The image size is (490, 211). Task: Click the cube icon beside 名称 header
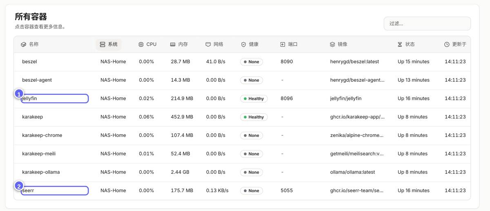(23, 44)
